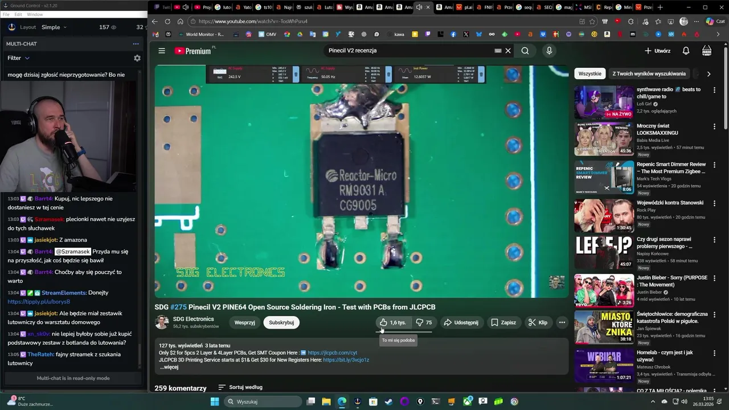Open the weather widget showing 8°C
The width and height of the screenshot is (729, 410).
click(x=29, y=401)
